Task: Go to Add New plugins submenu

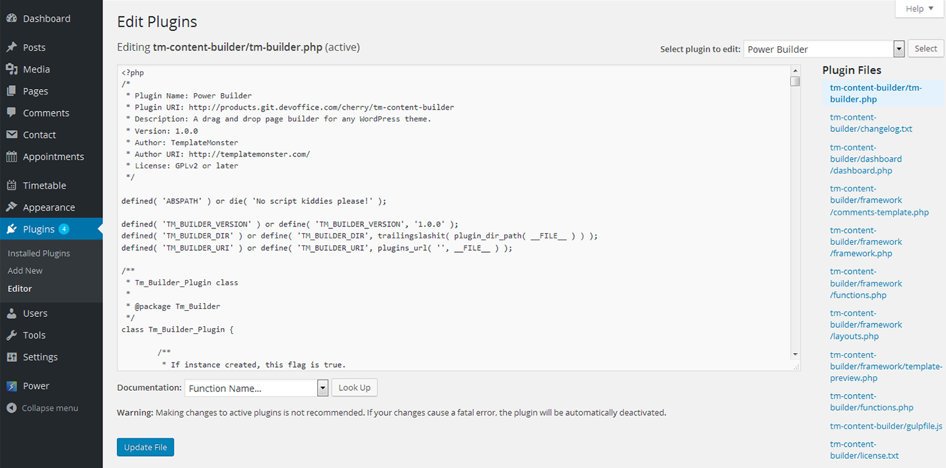Action: [25, 271]
